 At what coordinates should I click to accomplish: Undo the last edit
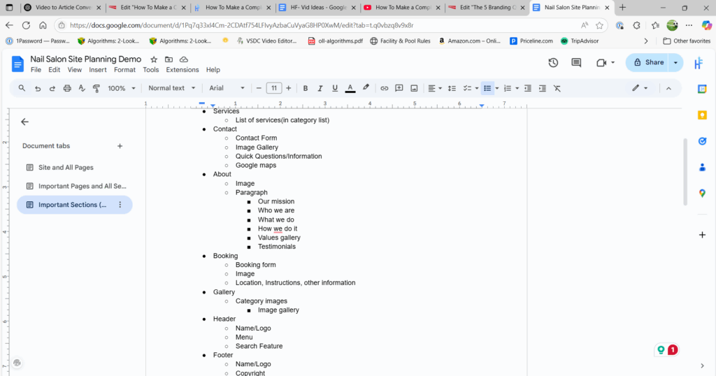pyautogui.click(x=38, y=89)
